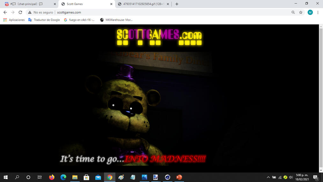
Task: Open Paint from the taskbar
Action: point(121,177)
